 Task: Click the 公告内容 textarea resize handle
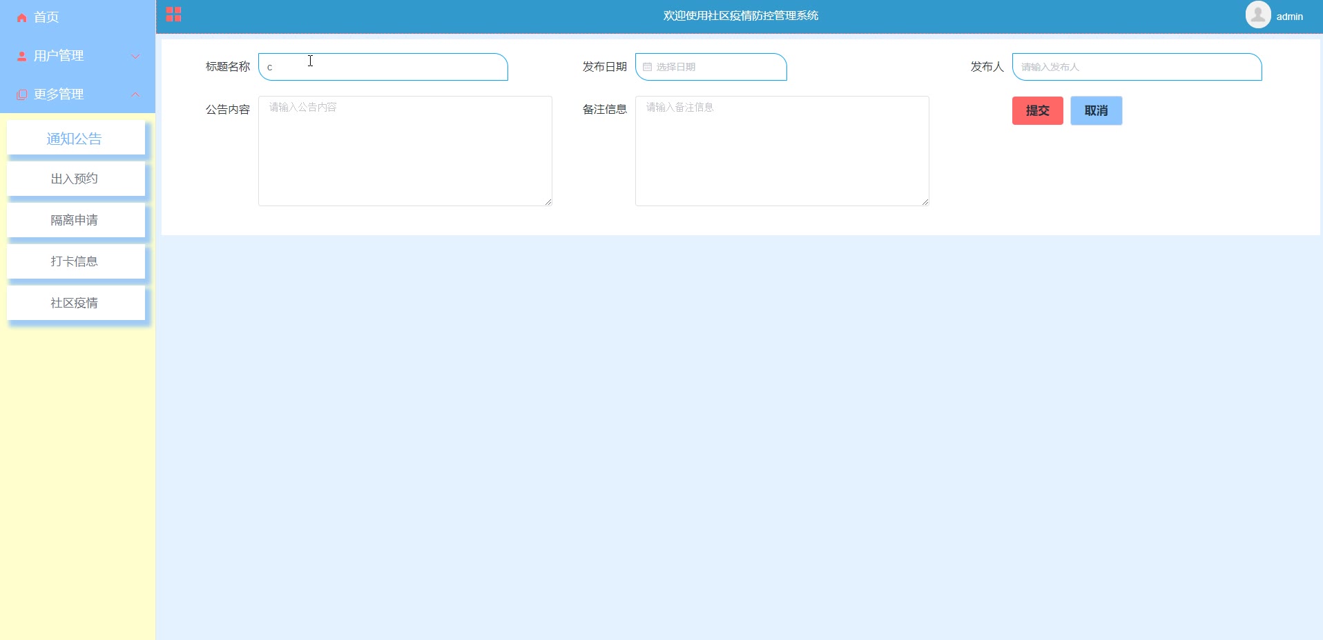[548, 202]
